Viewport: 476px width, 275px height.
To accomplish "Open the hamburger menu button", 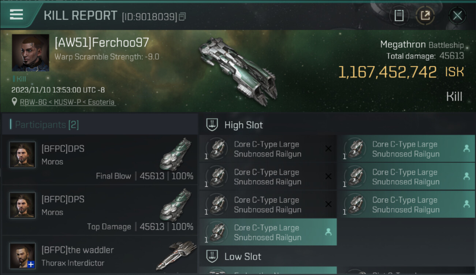I will point(16,15).
